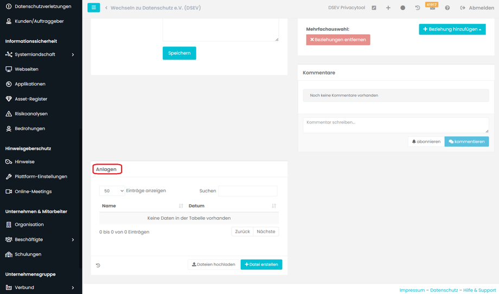Image resolution: width=499 pixels, height=294 pixels.
Task: Open Risikoanalysen in the sidebar
Action: (x=31, y=114)
